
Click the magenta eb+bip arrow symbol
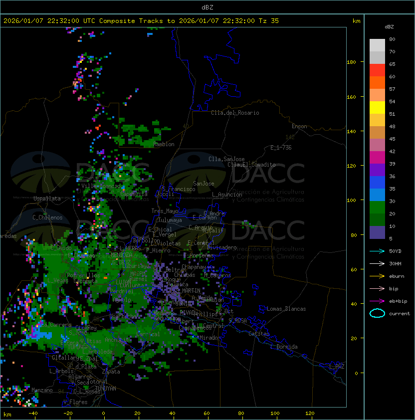(x=377, y=301)
